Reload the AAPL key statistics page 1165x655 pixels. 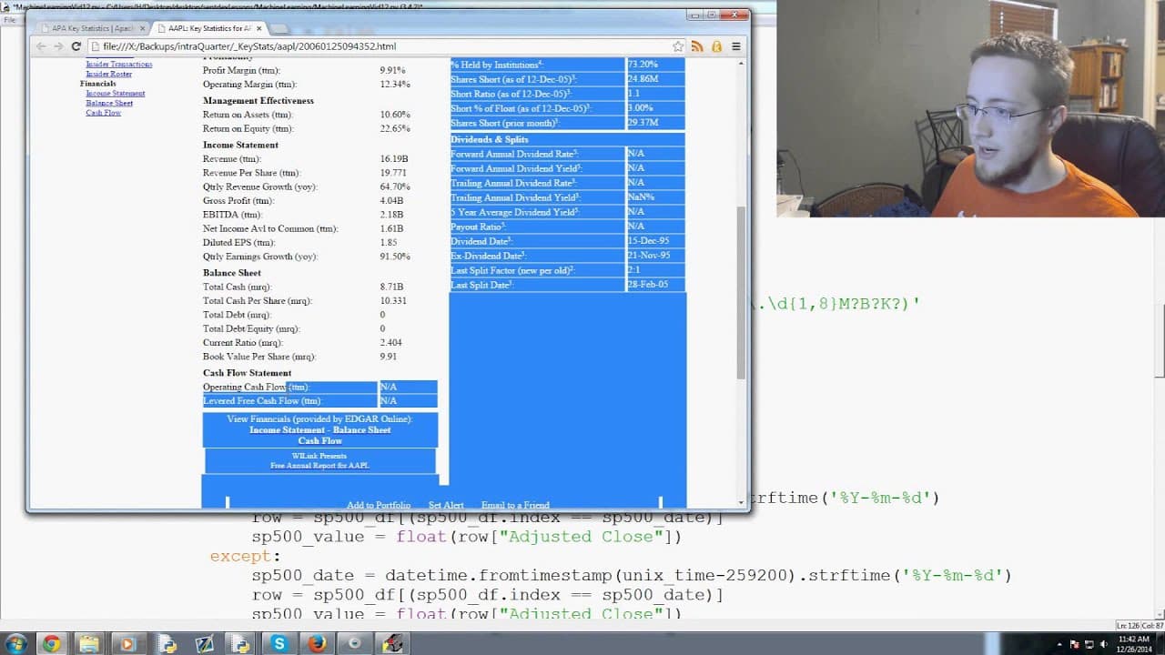click(x=77, y=46)
